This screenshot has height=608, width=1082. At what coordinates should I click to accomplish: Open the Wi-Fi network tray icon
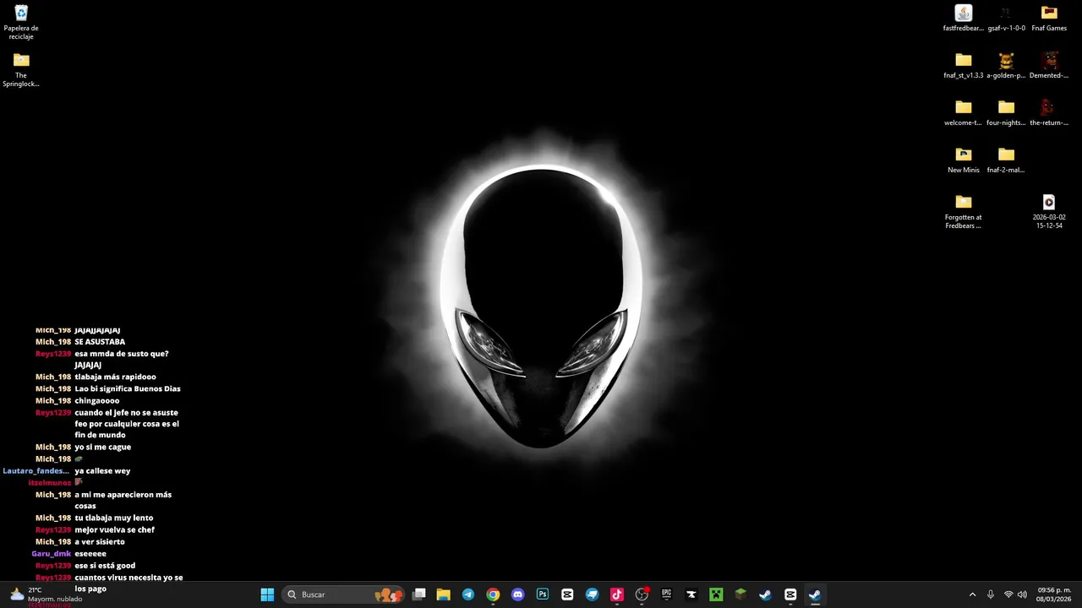[x=1008, y=594]
